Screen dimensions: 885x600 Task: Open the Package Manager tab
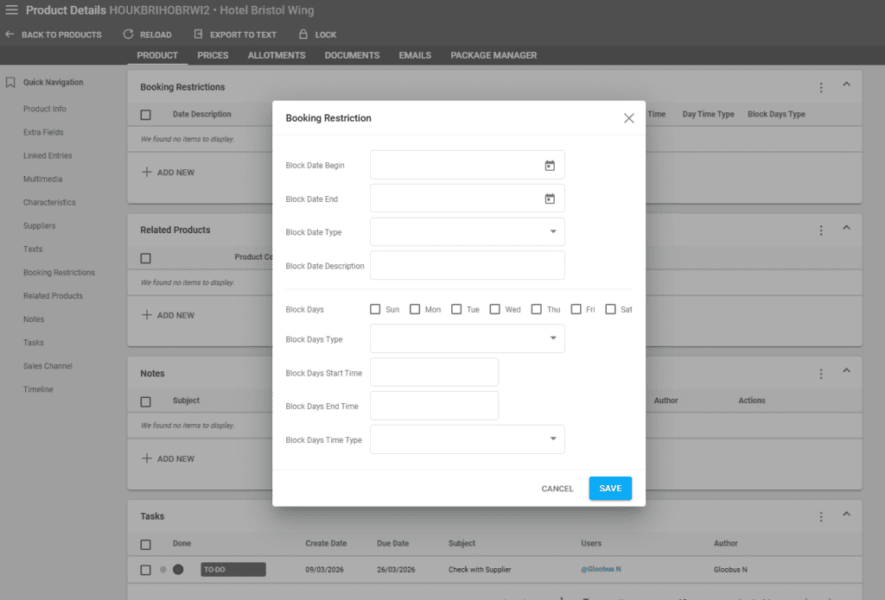(x=493, y=55)
